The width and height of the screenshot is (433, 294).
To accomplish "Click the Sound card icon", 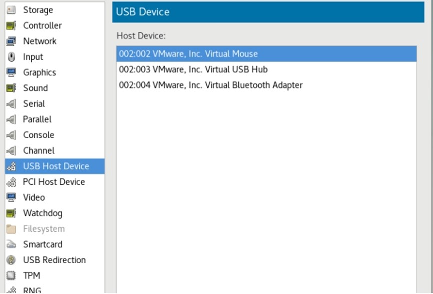I will coord(11,88).
